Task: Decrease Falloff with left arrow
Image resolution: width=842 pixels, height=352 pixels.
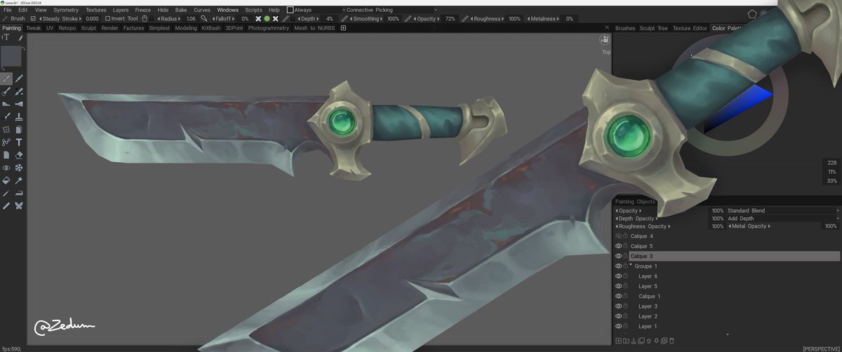Action: (213, 19)
